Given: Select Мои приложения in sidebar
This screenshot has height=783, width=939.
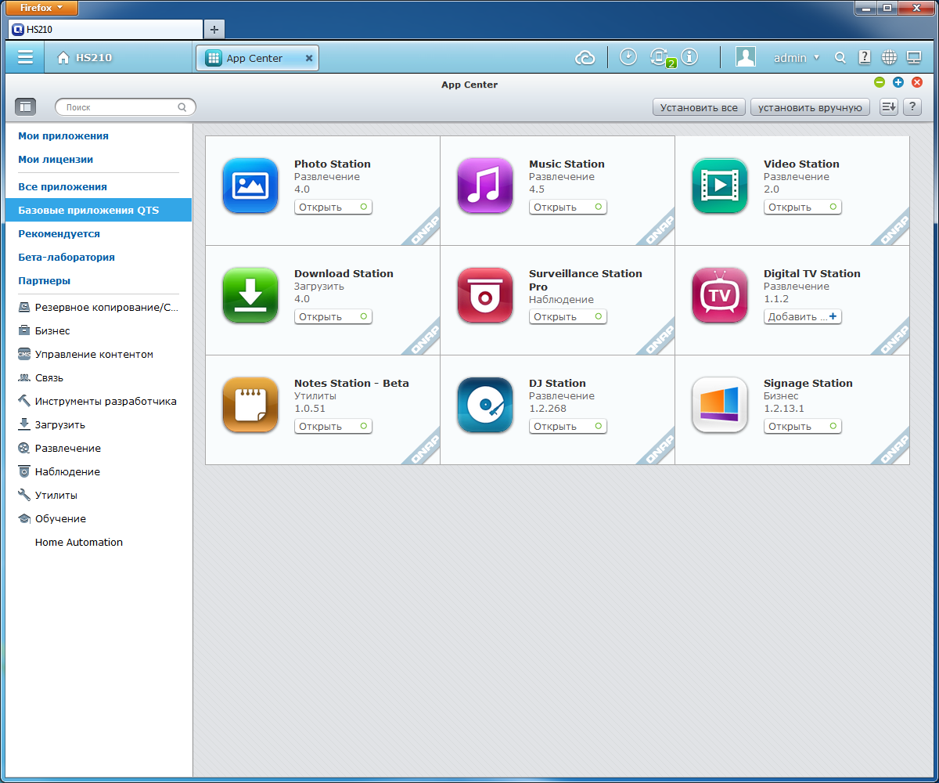Looking at the screenshot, I should click(x=63, y=135).
